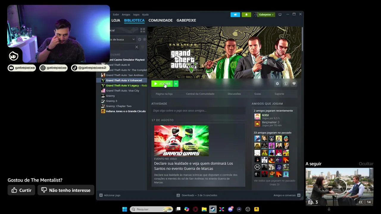The height and width of the screenshot is (214, 381).
Task: Open Steam announcements megaphone icon
Action: click(235, 15)
